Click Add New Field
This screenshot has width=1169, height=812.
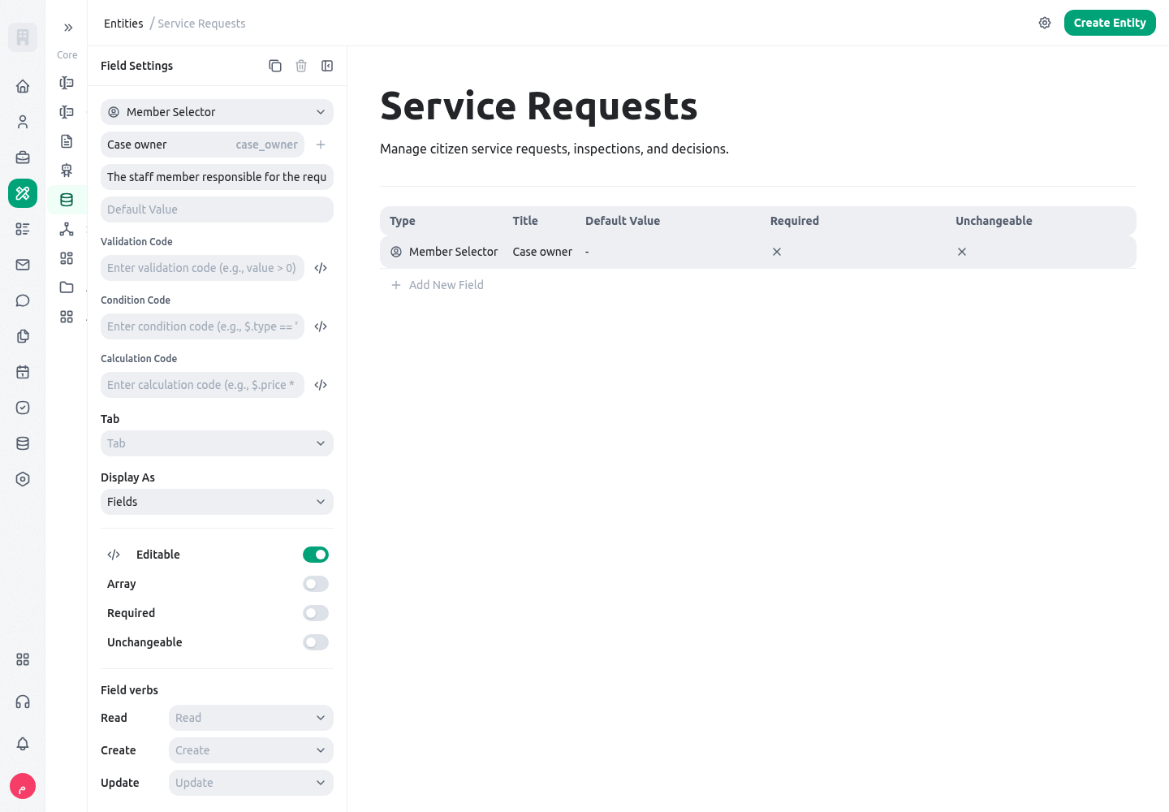point(438,285)
